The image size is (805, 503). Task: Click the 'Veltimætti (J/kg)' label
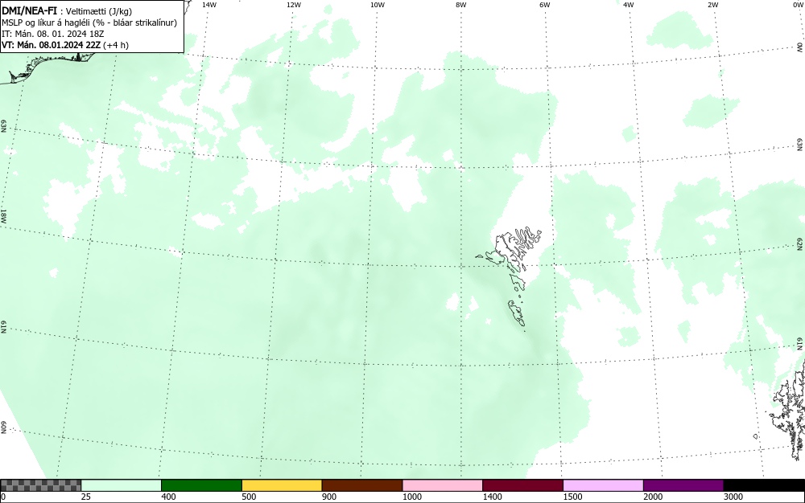coord(98,11)
